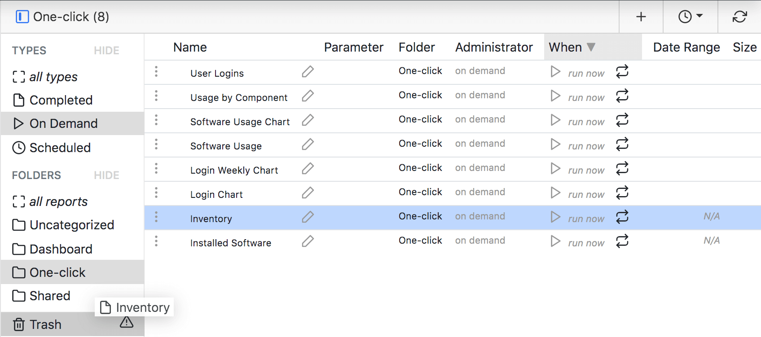761x337 pixels.
Task: Click run now for Login Weekly Chart
Action: (x=586, y=171)
